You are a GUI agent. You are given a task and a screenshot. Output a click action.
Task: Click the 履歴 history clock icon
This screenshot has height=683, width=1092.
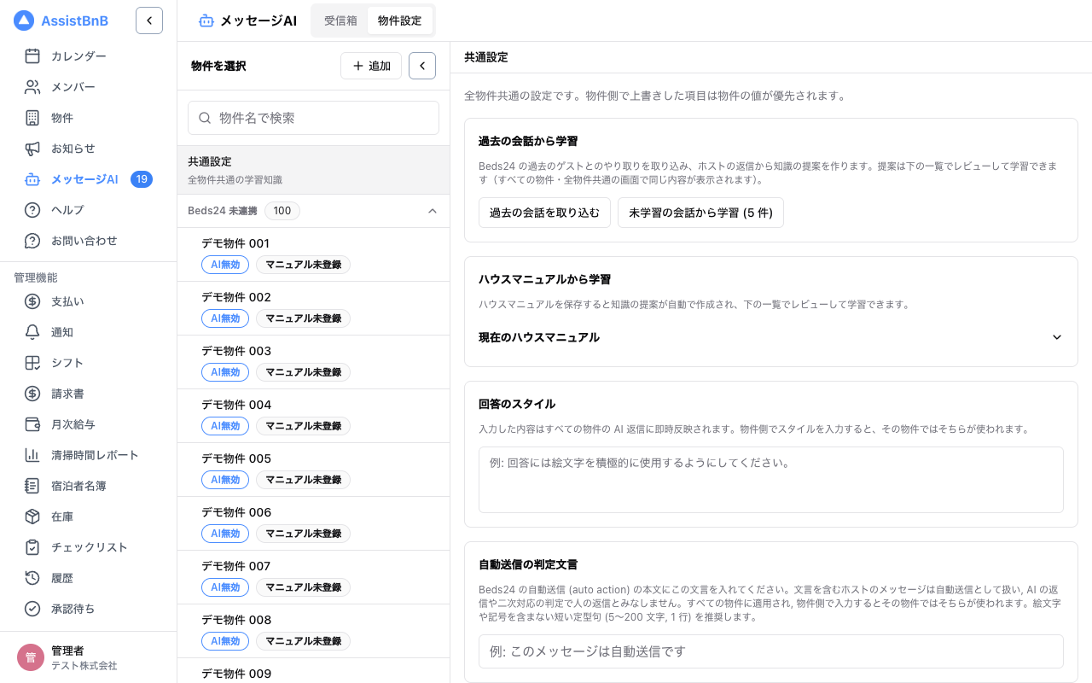32,578
